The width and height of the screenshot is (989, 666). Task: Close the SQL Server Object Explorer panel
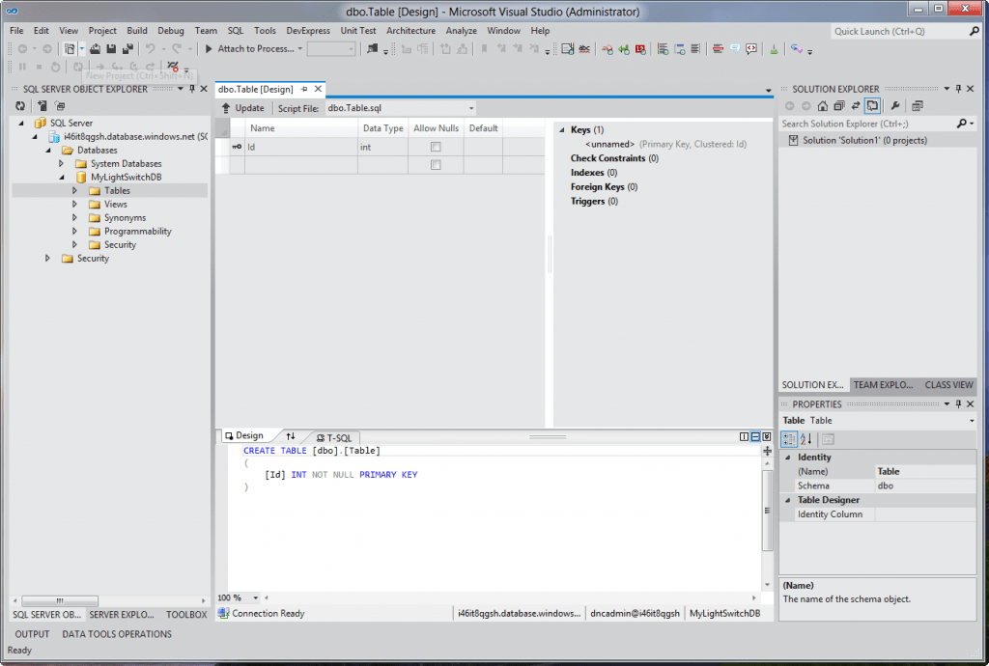point(204,89)
